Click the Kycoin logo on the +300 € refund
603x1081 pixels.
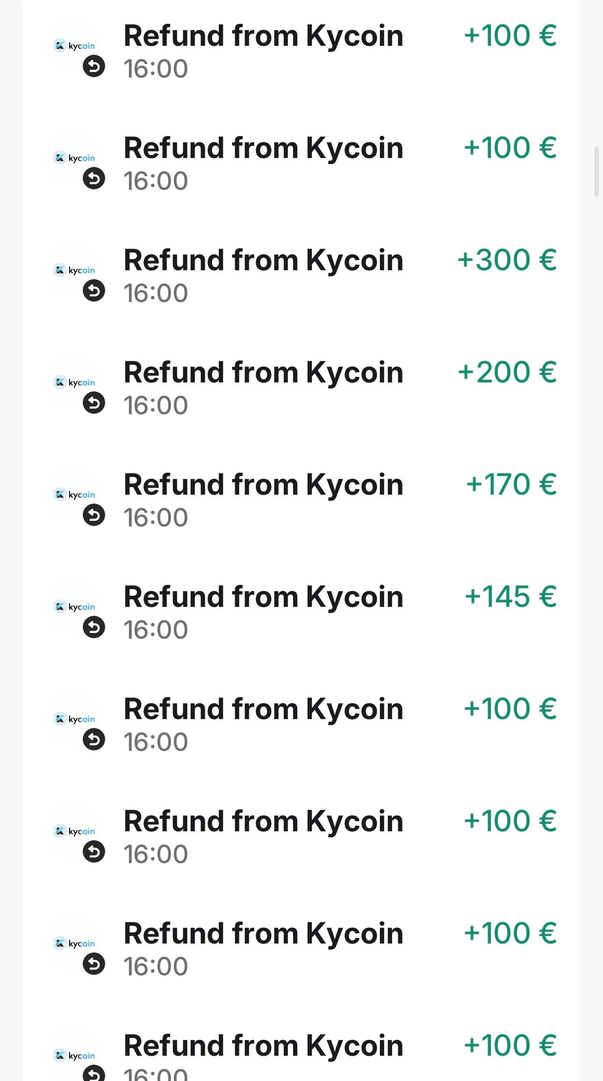75,270
